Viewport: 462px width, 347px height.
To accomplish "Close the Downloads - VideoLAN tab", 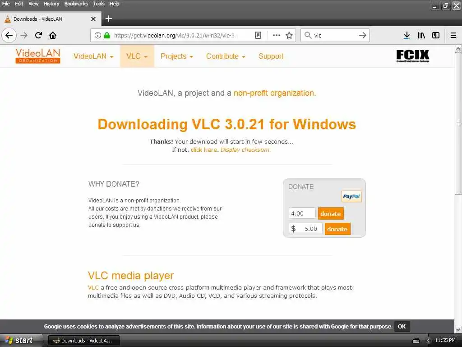I will (x=93, y=19).
